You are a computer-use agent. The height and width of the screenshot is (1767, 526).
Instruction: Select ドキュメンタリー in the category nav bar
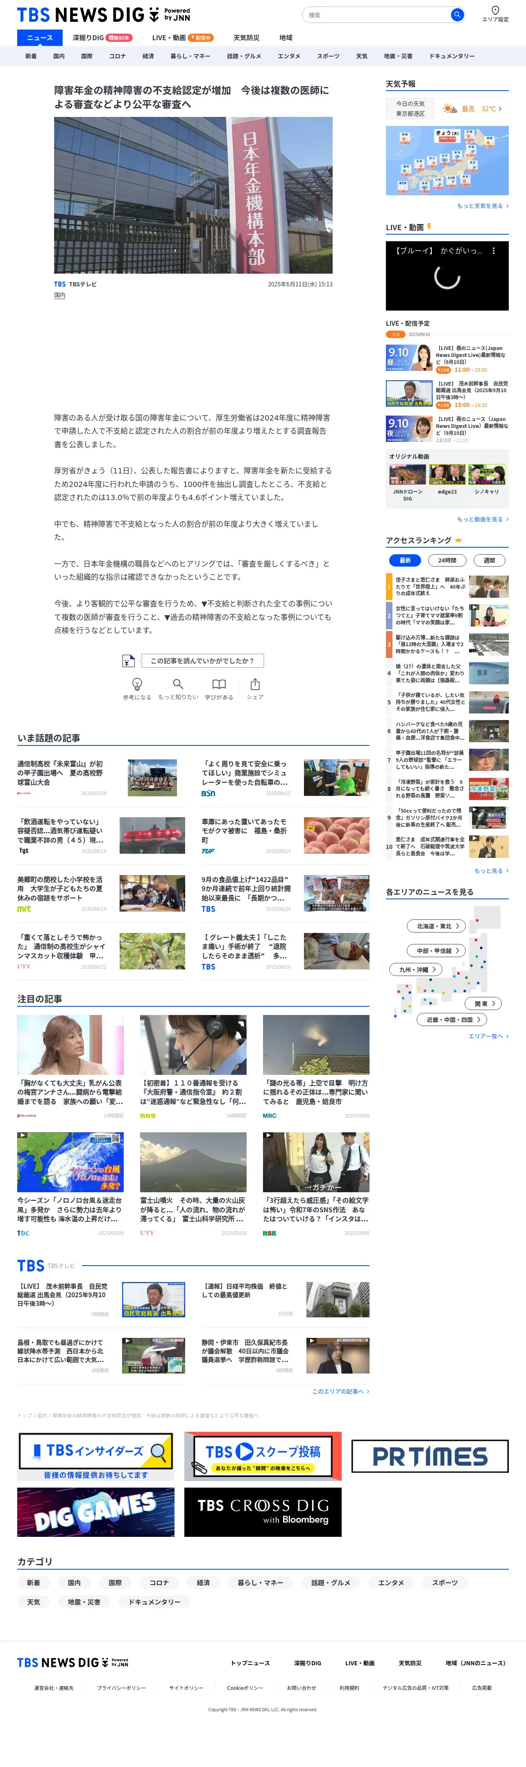click(x=452, y=56)
